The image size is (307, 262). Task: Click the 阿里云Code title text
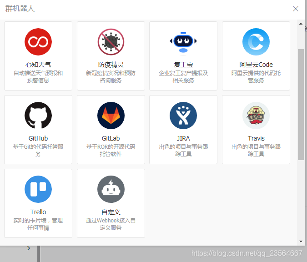pyautogui.click(x=256, y=65)
